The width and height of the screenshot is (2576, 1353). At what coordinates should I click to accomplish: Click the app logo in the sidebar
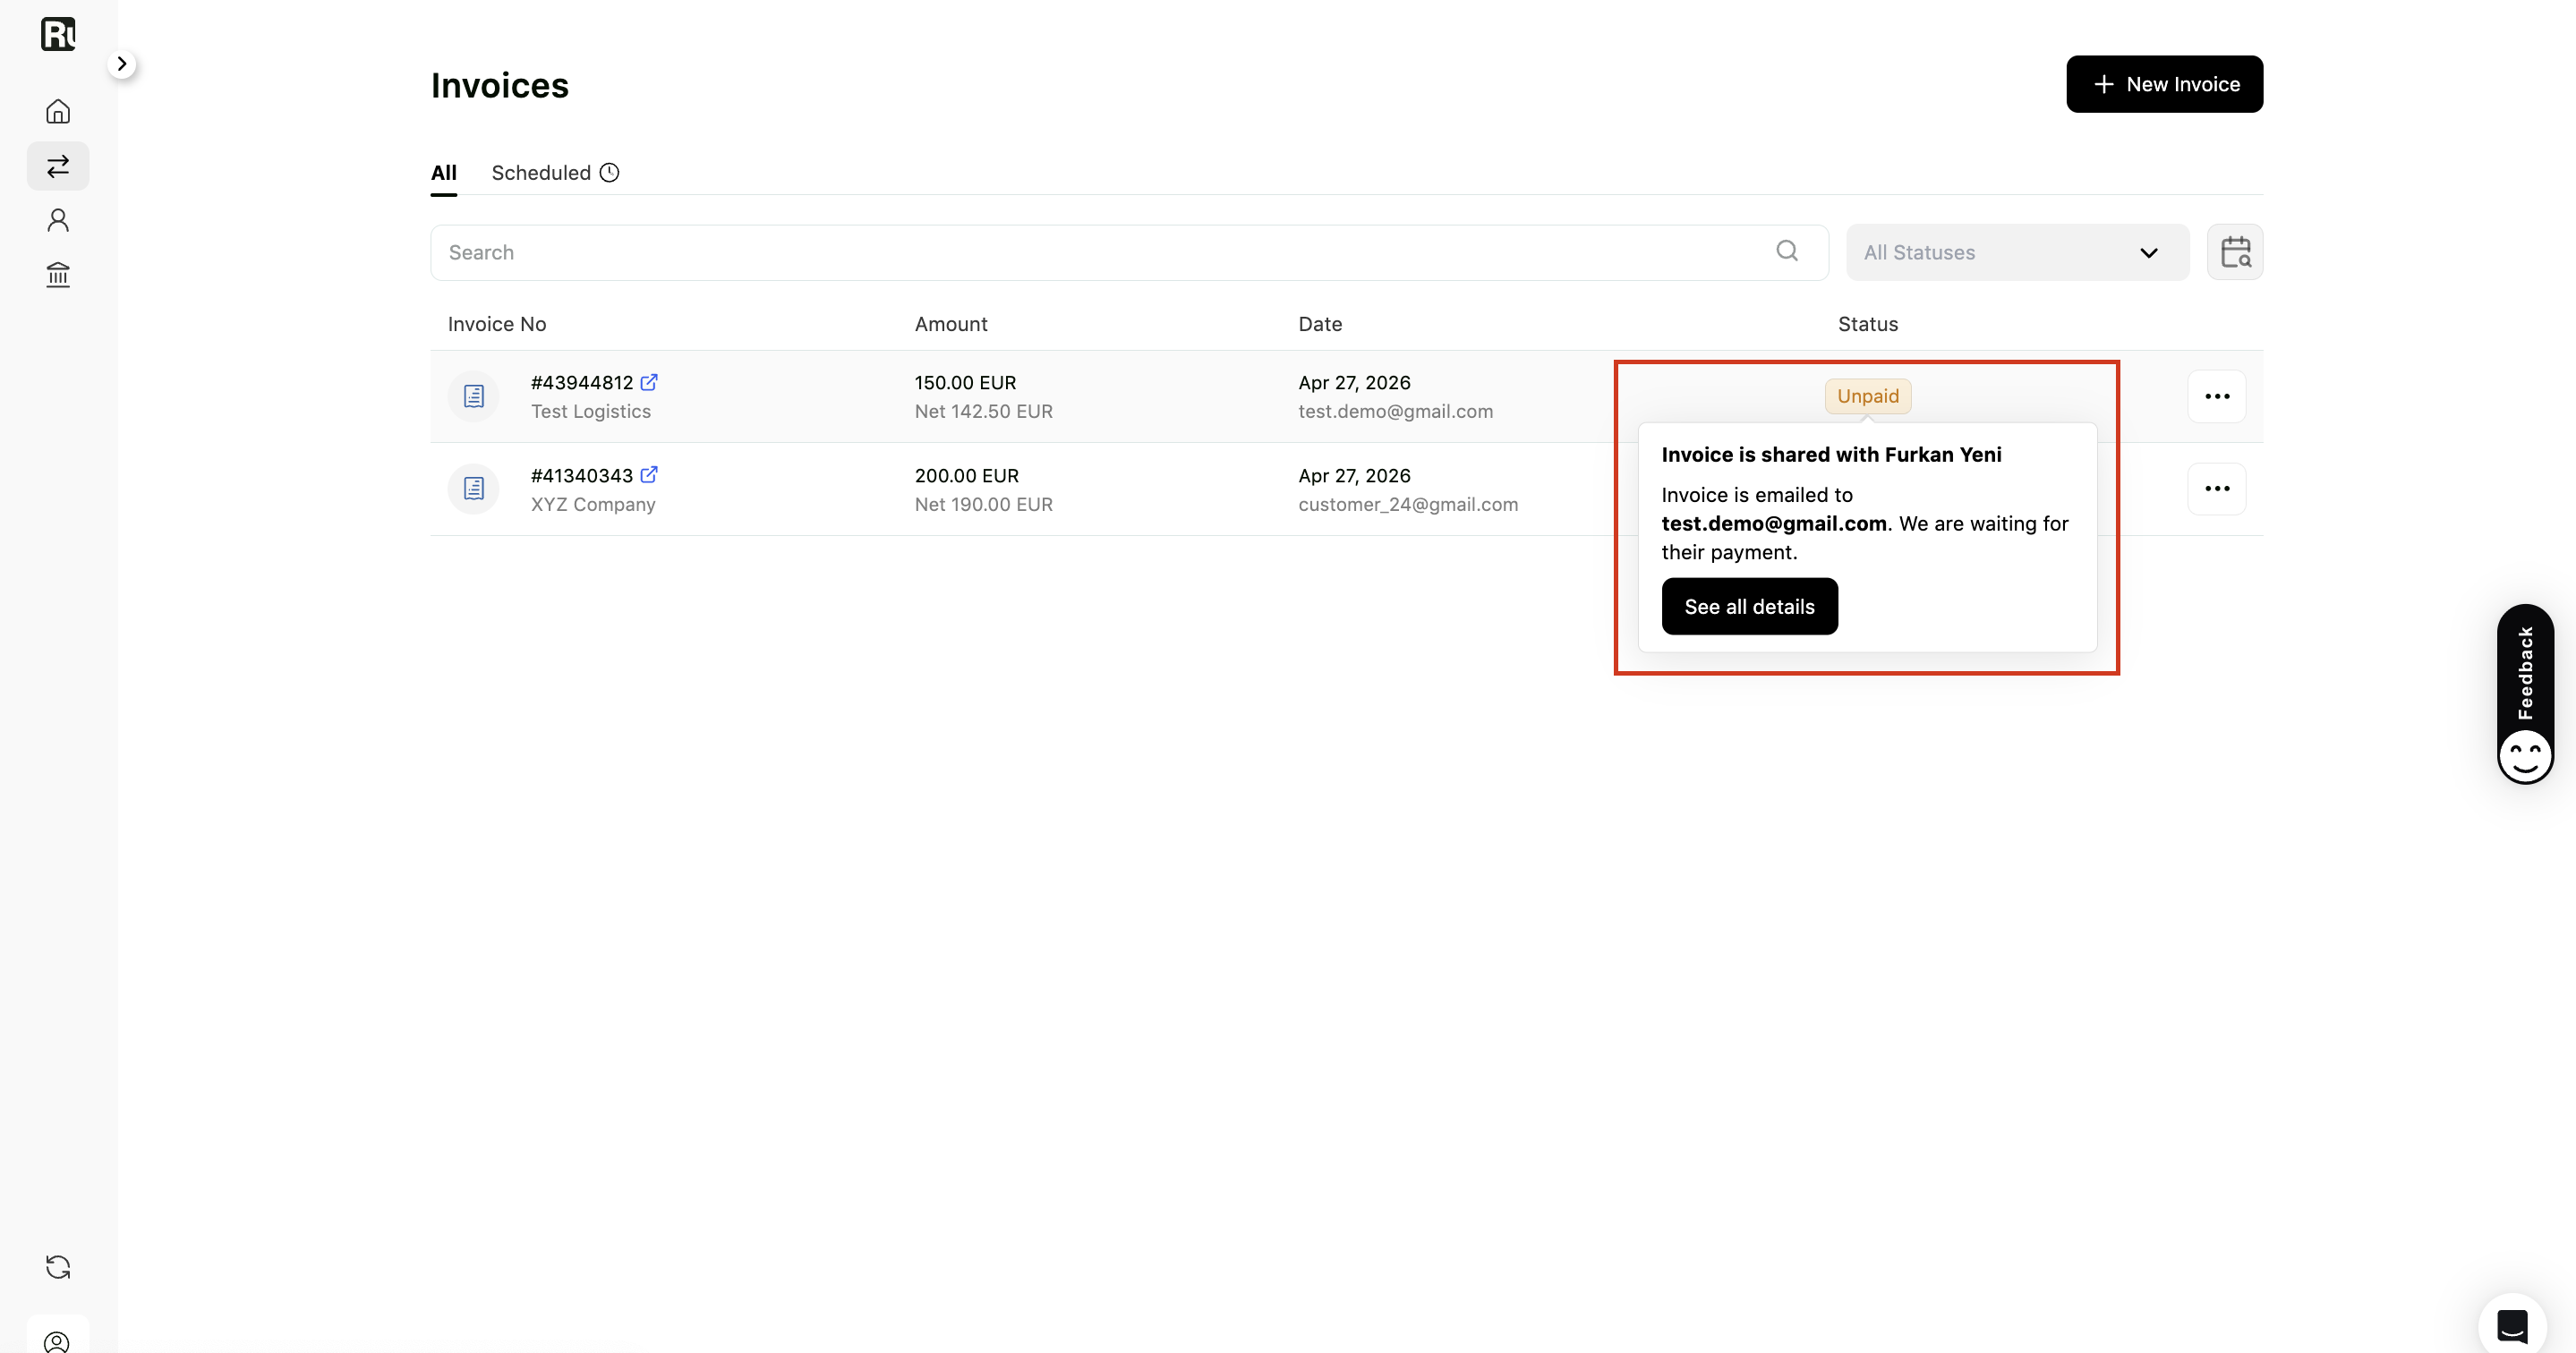click(58, 34)
